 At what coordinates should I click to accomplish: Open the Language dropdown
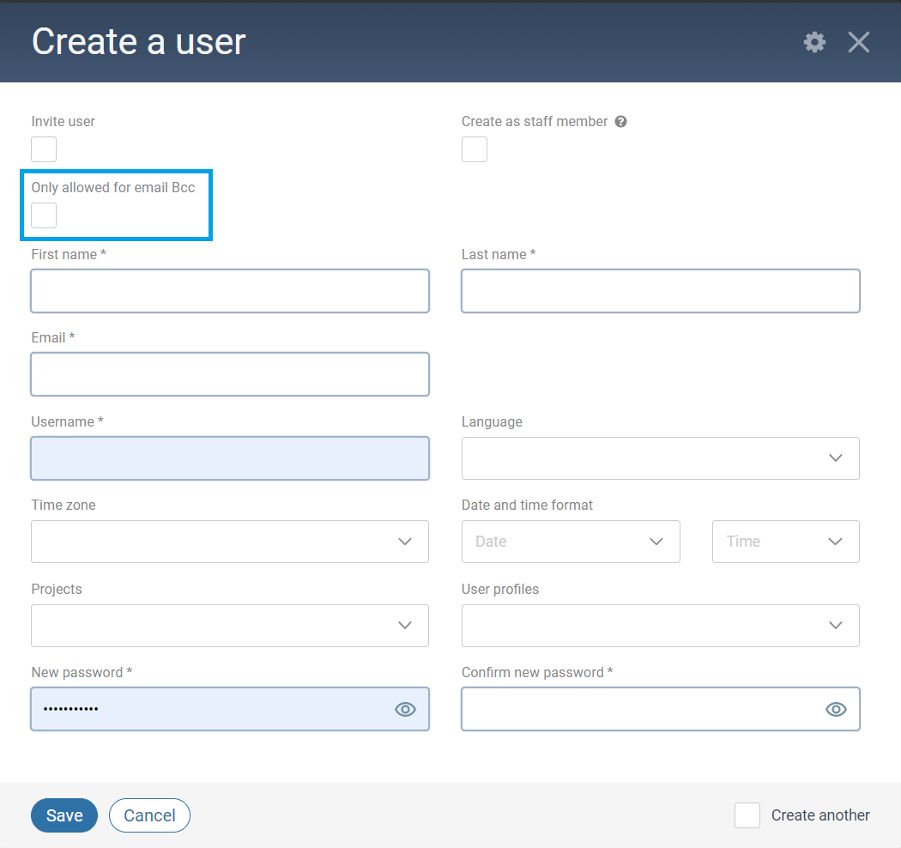(660, 458)
